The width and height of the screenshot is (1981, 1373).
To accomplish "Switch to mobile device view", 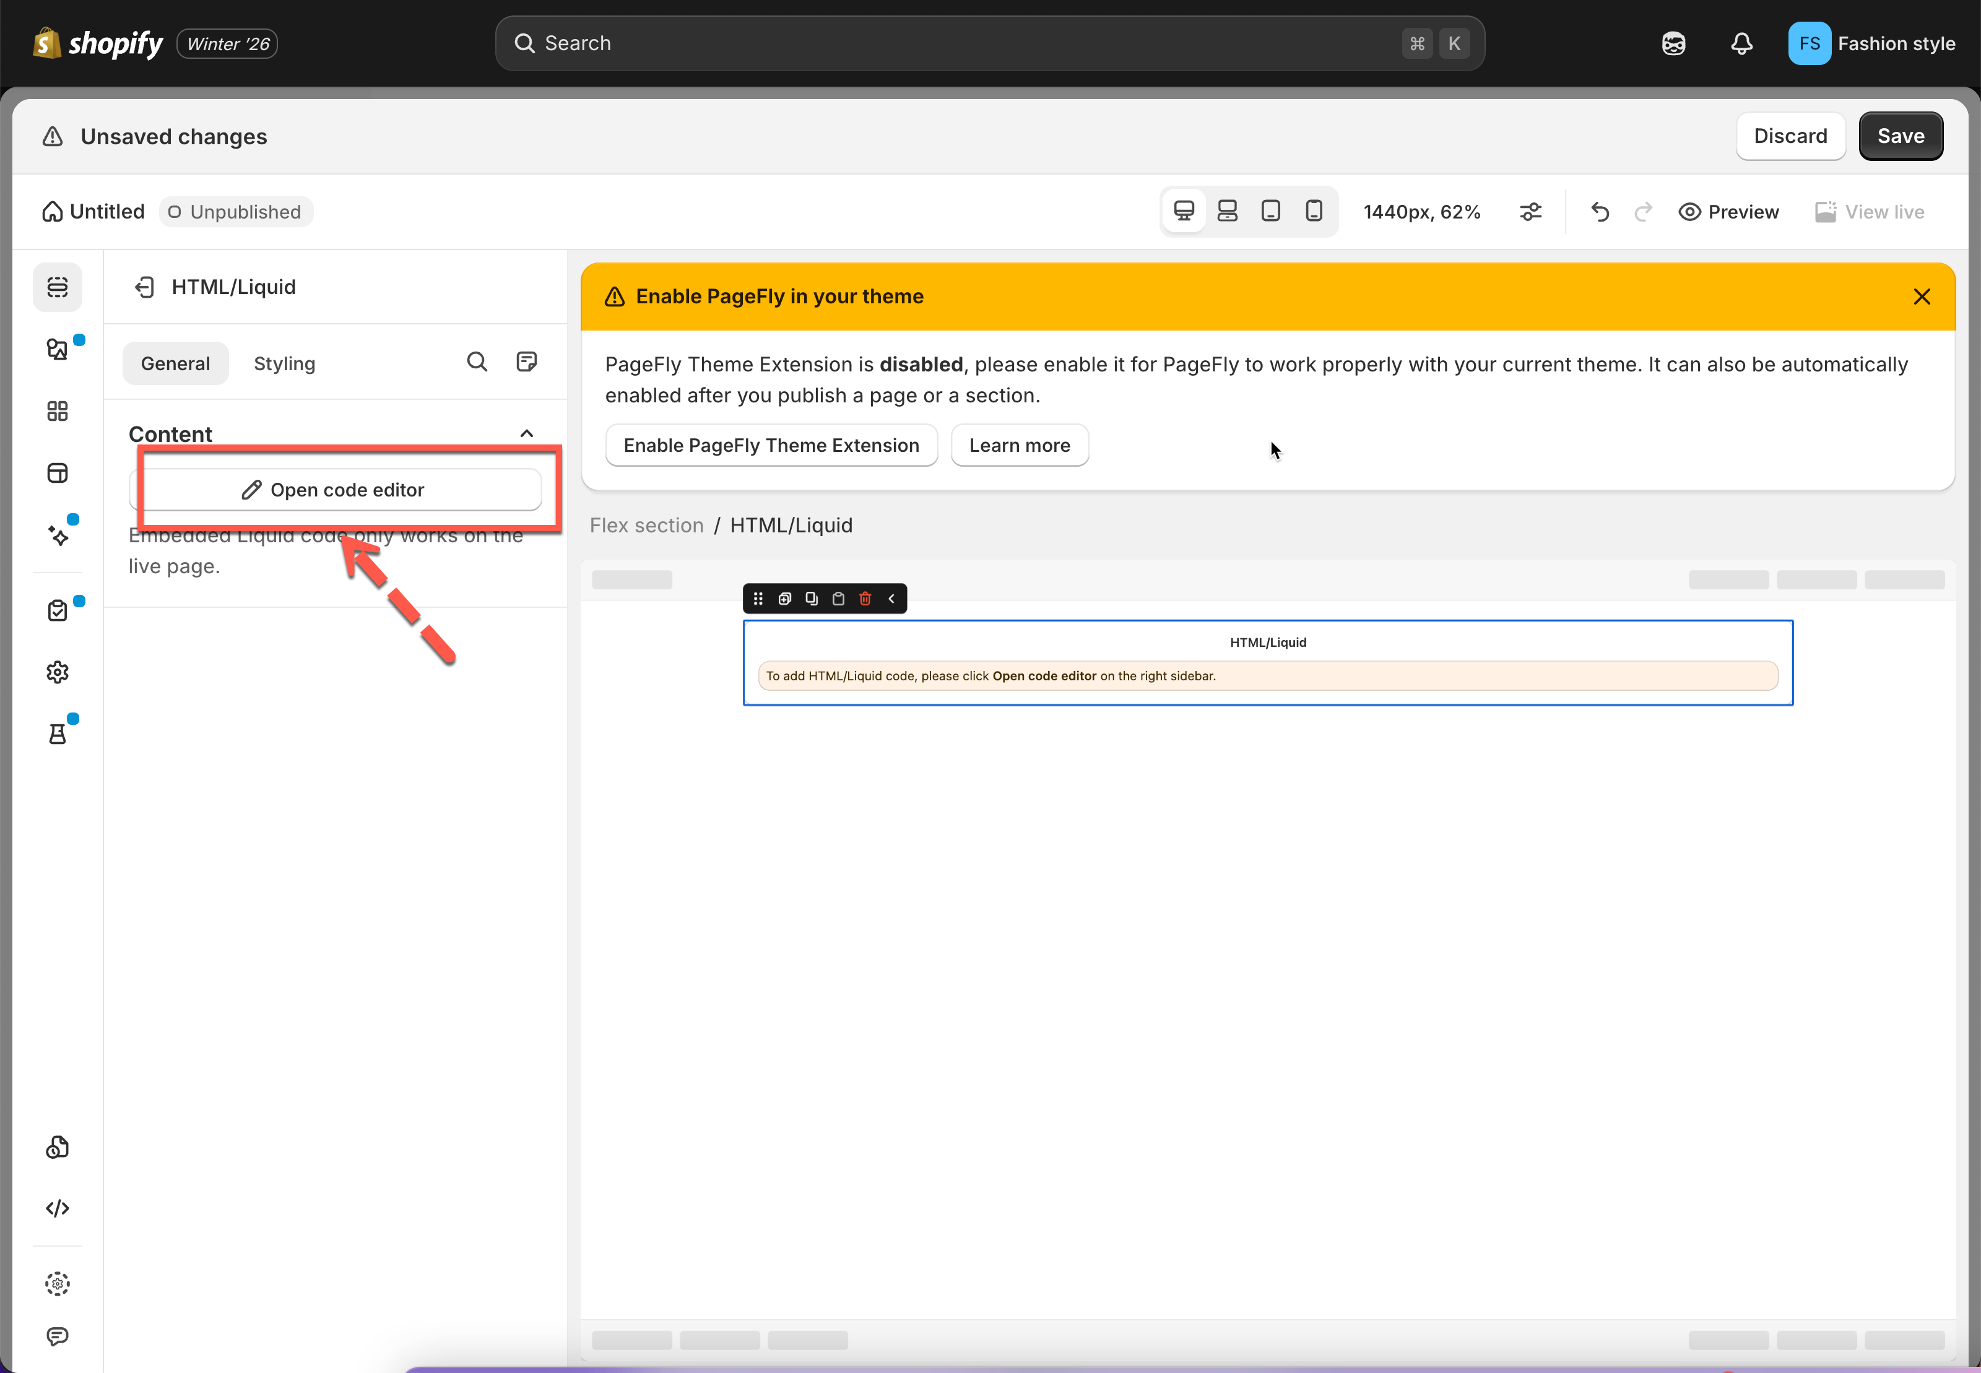I will click(x=1314, y=212).
